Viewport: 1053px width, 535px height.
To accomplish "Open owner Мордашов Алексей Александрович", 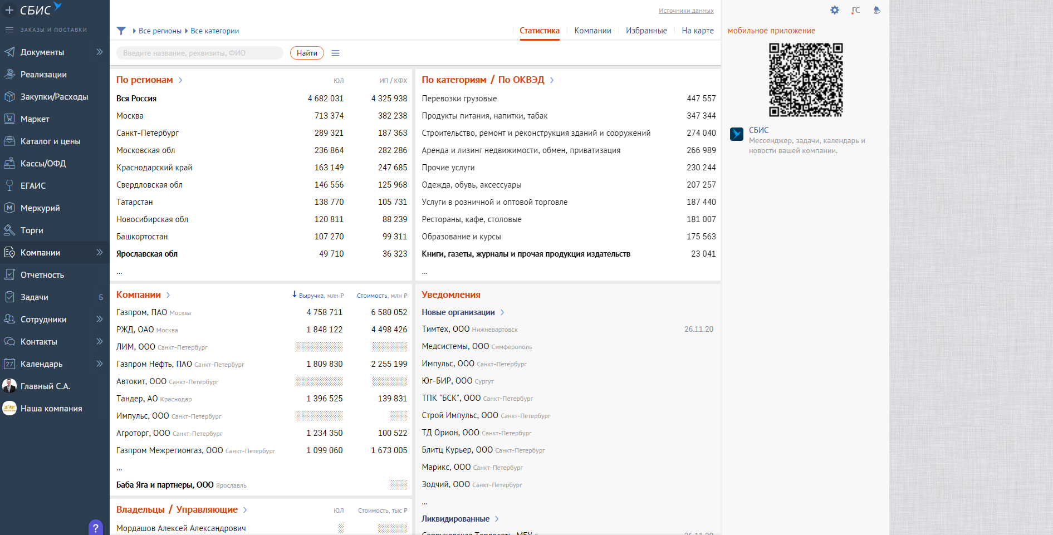I will pos(181,528).
